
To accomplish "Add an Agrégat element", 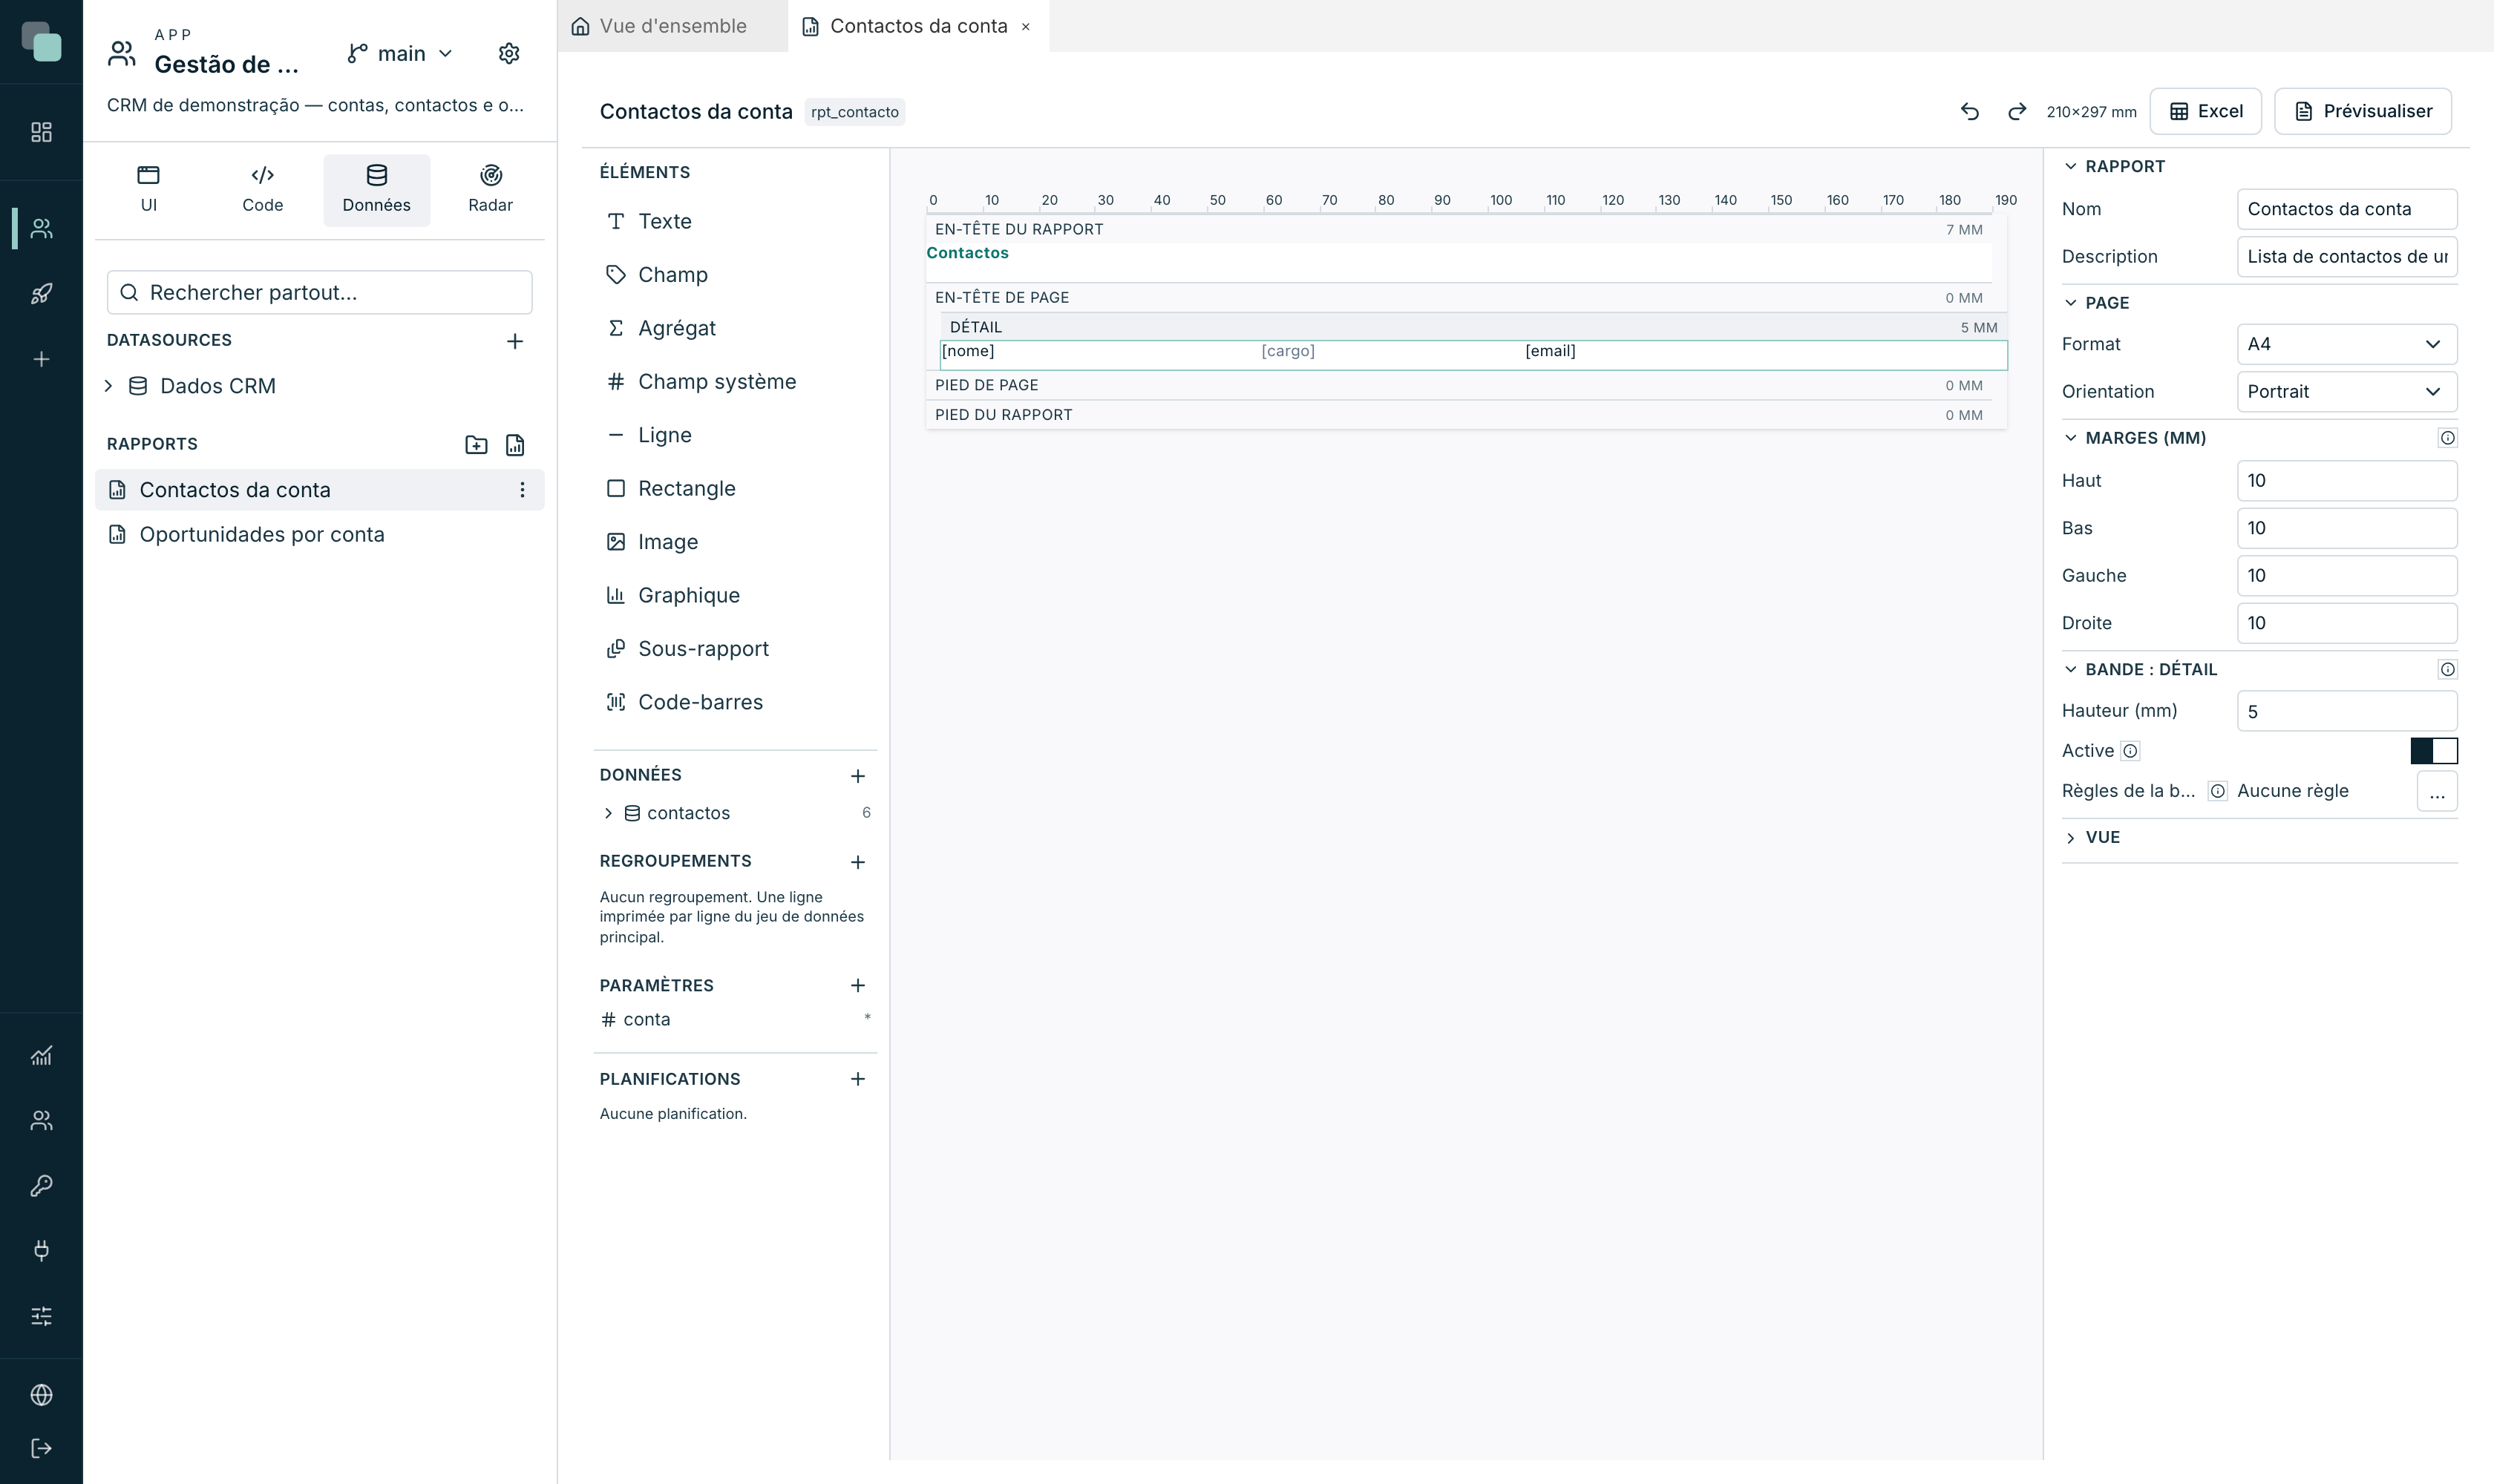I will tap(736, 328).
